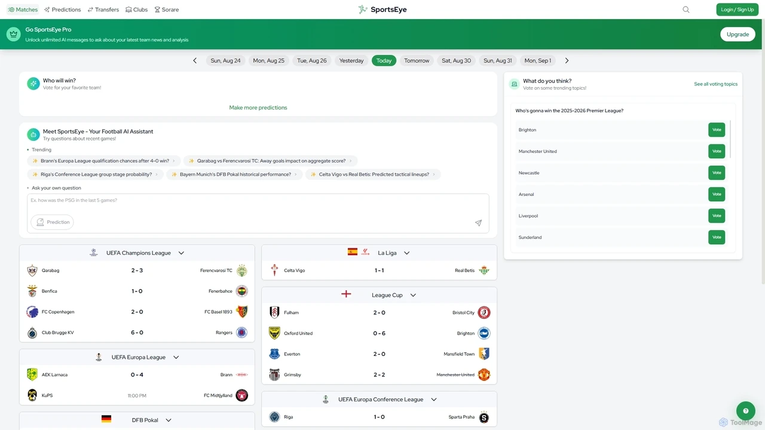This screenshot has height=430, width=765.
Task: Send the AI question with paper plane icon
Action: tap(478, 223)
